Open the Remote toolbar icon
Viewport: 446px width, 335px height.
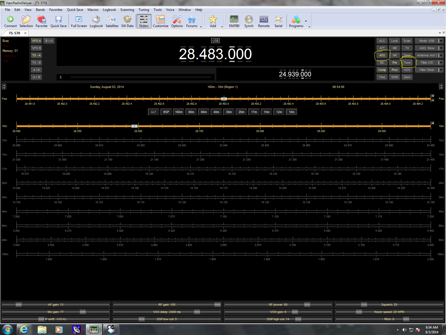[264, 21]
